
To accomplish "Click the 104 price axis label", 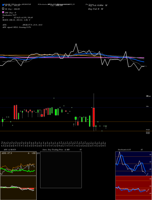I will [147, 106].
